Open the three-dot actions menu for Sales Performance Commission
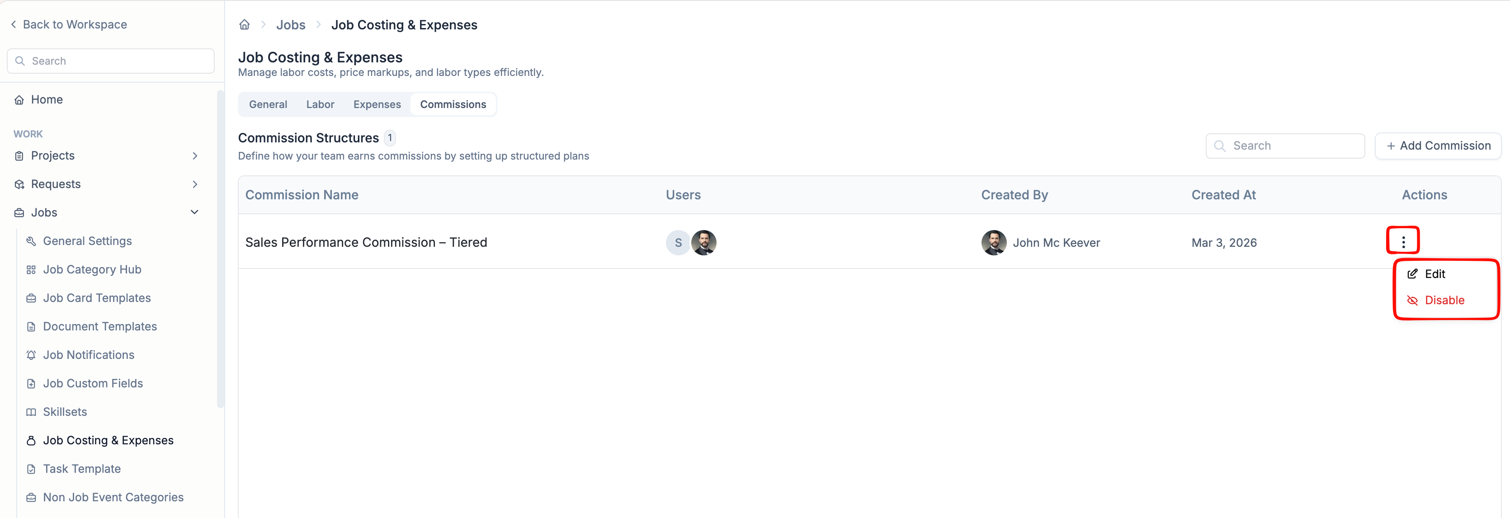The height and width of the screenshot is (518, 1510). [1403, 241]
